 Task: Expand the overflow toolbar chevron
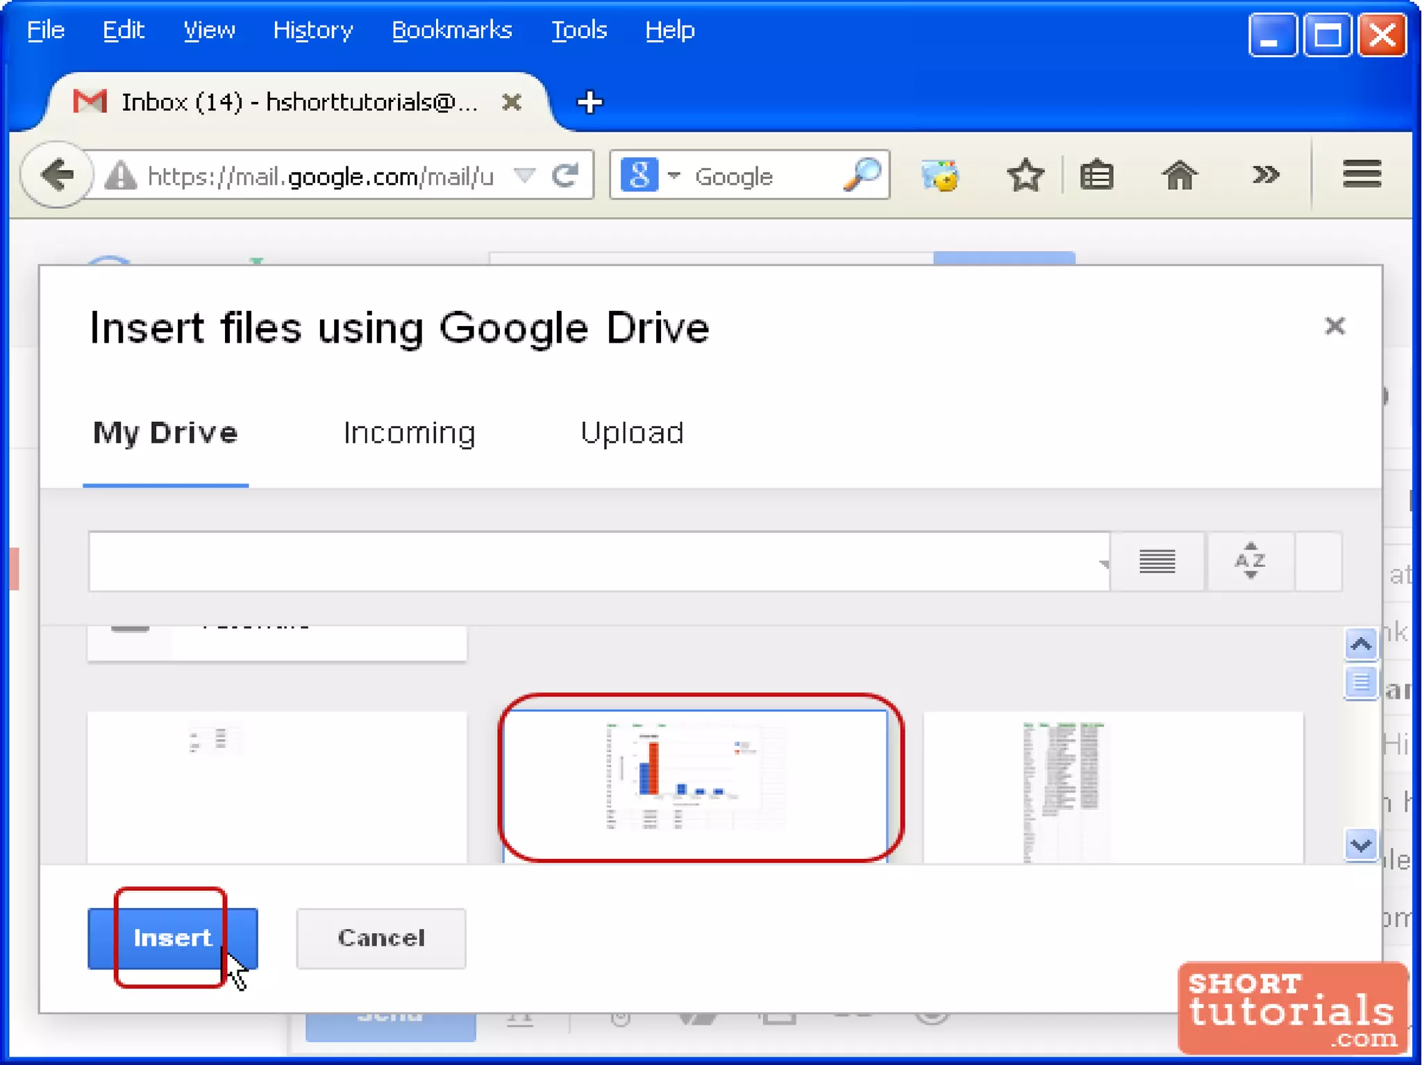click(x=1265, y=175)
